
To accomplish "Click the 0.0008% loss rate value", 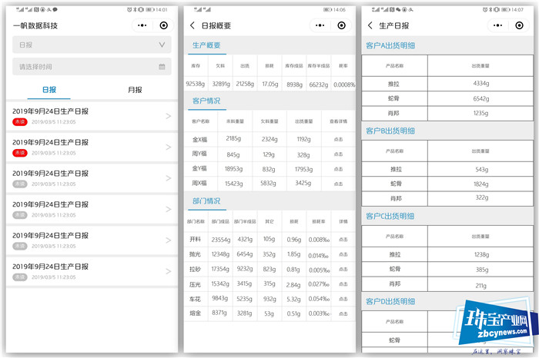I will click(344, 85).
